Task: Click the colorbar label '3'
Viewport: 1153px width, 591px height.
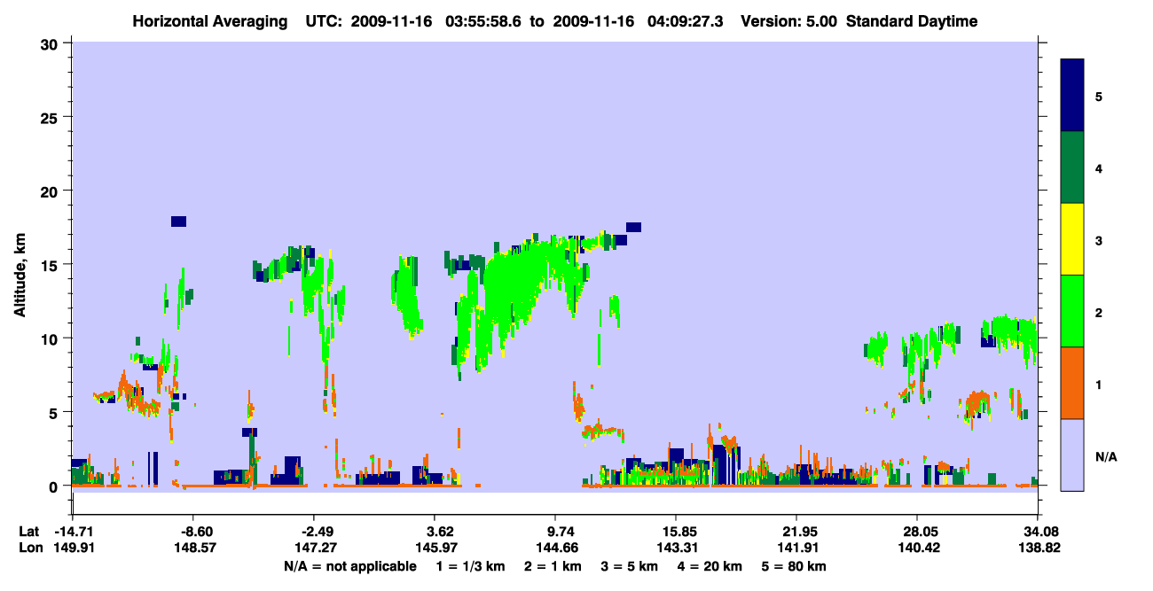Action: [1099, 241]
